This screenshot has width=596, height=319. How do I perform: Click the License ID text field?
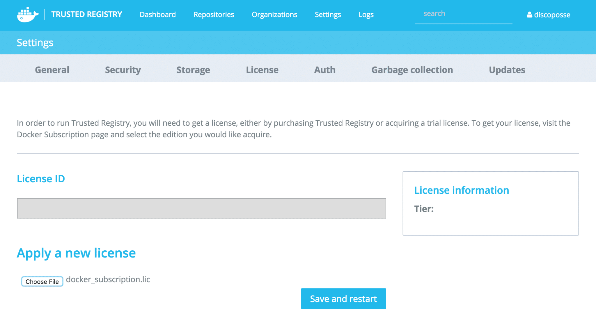pos(201,208)
